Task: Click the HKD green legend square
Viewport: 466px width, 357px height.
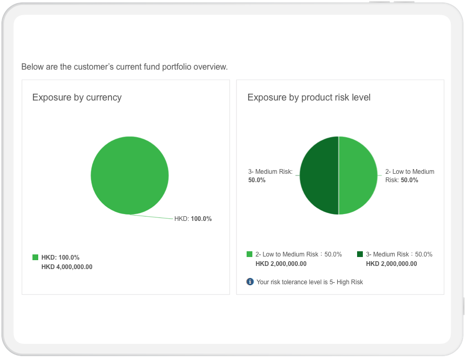Action: [36, 257]
